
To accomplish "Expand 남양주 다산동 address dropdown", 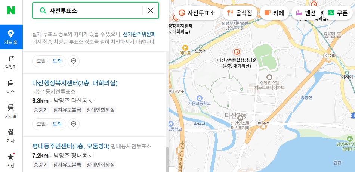I will tap(91, 101).
